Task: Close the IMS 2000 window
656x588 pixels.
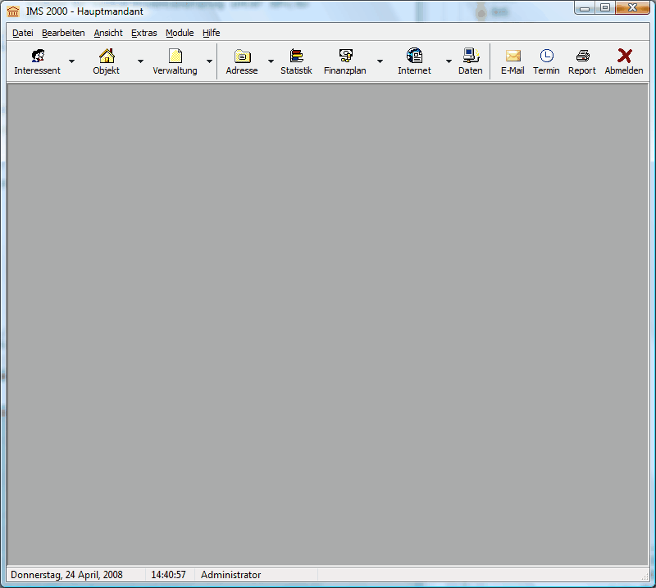Action: (x=632, y=8)
